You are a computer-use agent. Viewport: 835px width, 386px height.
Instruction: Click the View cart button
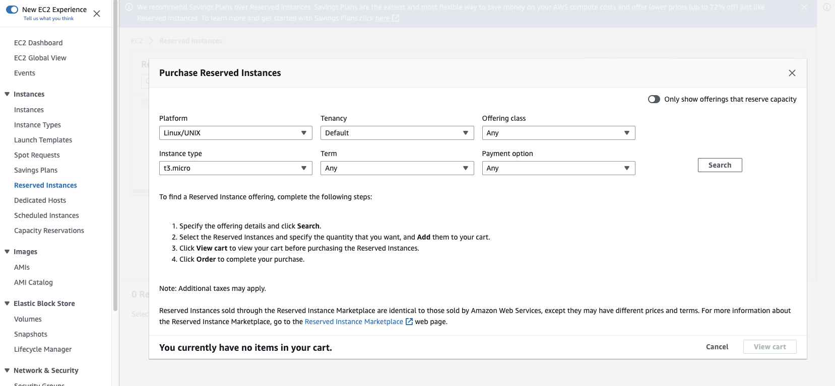769,347
